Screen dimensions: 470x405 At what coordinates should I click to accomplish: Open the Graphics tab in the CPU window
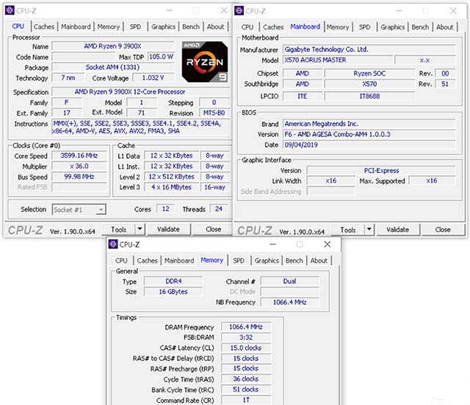(163, 26)
